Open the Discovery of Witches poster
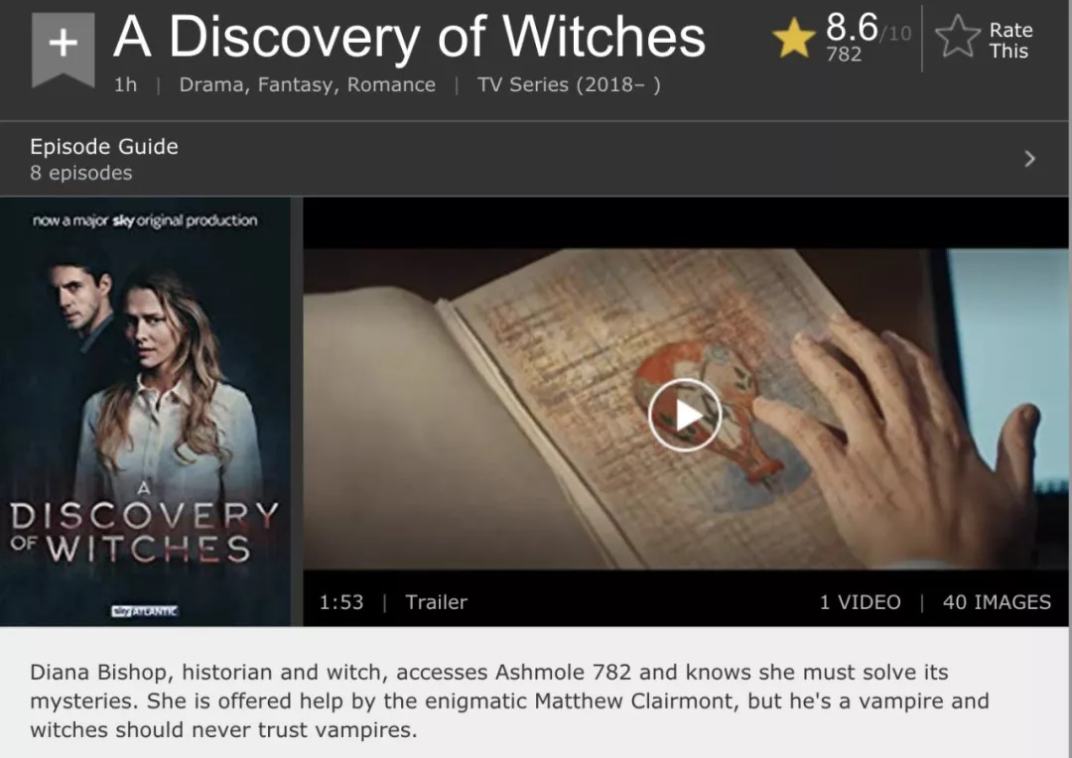1072x758 pixels. (145, 412)
